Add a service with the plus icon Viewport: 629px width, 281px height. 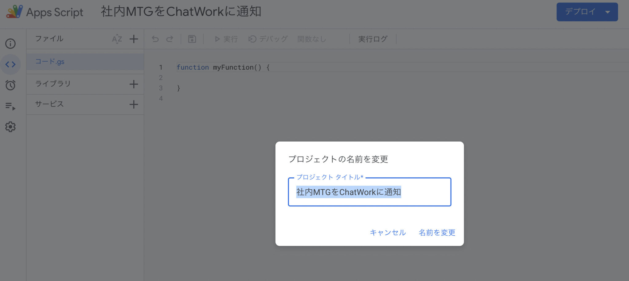134,104
